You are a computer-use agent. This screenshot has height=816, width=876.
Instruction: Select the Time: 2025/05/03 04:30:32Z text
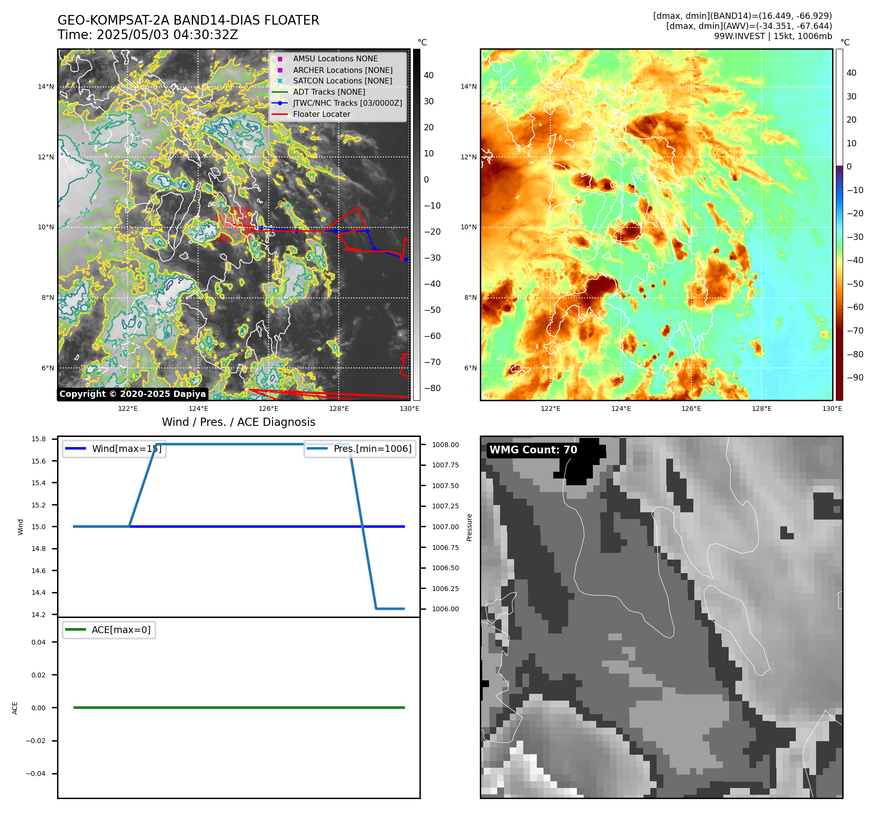(x=148, y=35)
